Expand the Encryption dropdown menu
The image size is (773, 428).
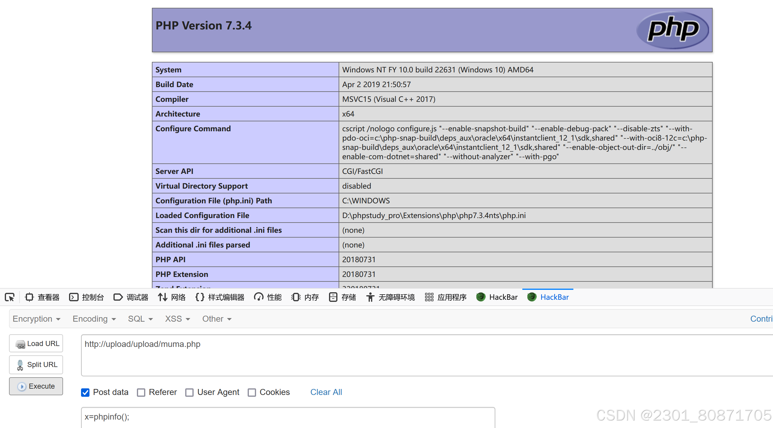[x=37, y=319]
